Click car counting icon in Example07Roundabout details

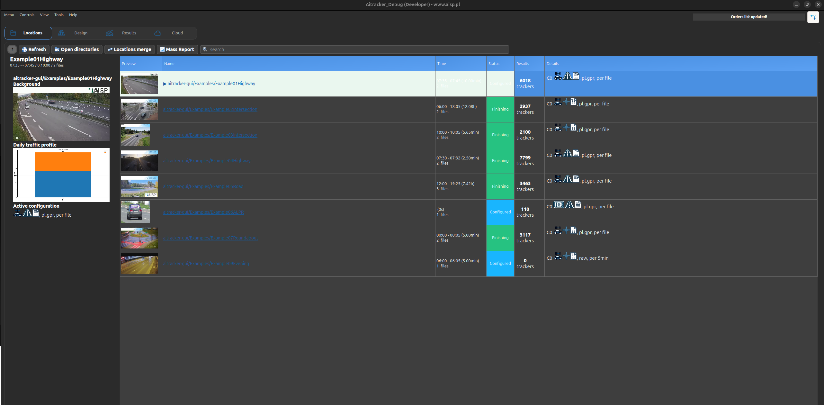pos(558,230)
